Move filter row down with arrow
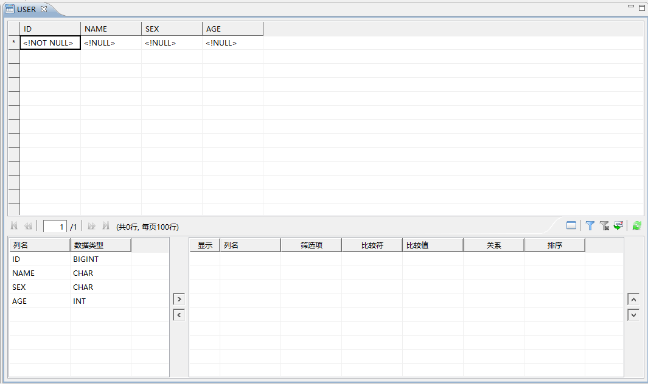The width and height of the screenshot is (648, 384). tap(633, 315)
